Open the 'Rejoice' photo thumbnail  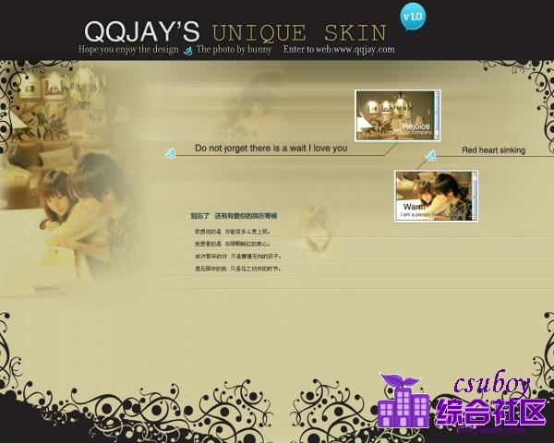[x=397, y=115]
